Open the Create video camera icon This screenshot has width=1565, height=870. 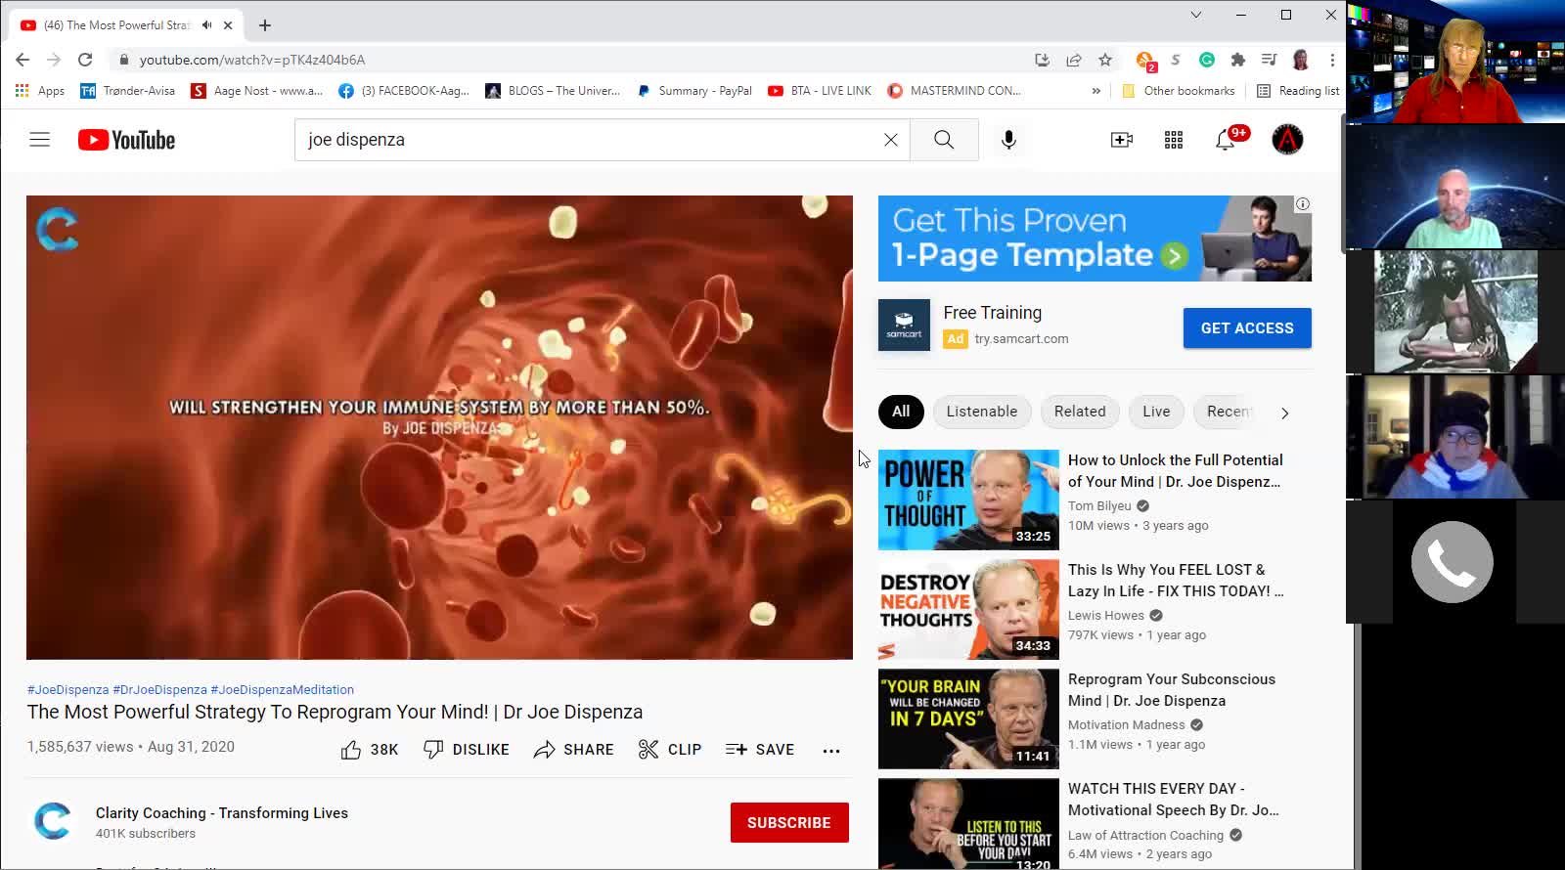tap(1122, 140)
